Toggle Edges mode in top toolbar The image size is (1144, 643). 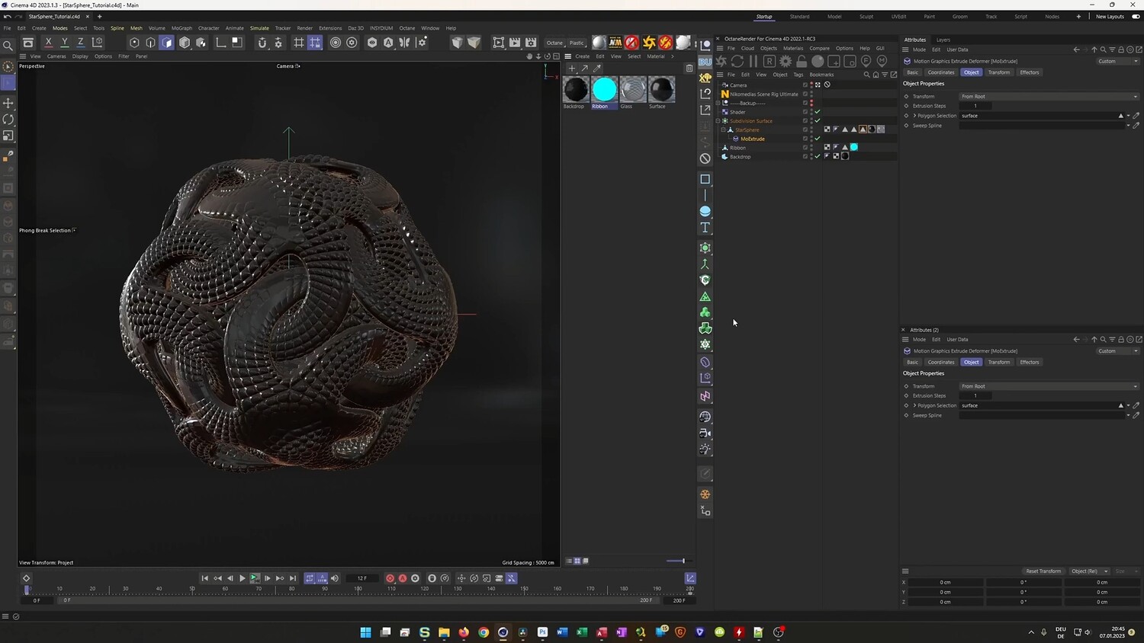pyautogui.click(x=151, y=43)
